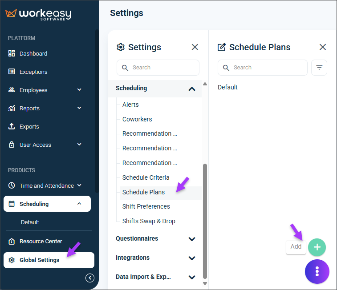Open Global Settings in the sidebar
The width and height of the screenshot is (337, 290).
click(49, 260)
